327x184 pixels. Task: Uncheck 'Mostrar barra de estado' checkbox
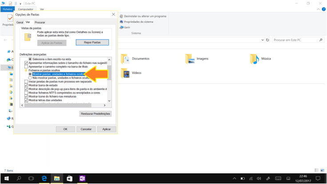point(26,85)
